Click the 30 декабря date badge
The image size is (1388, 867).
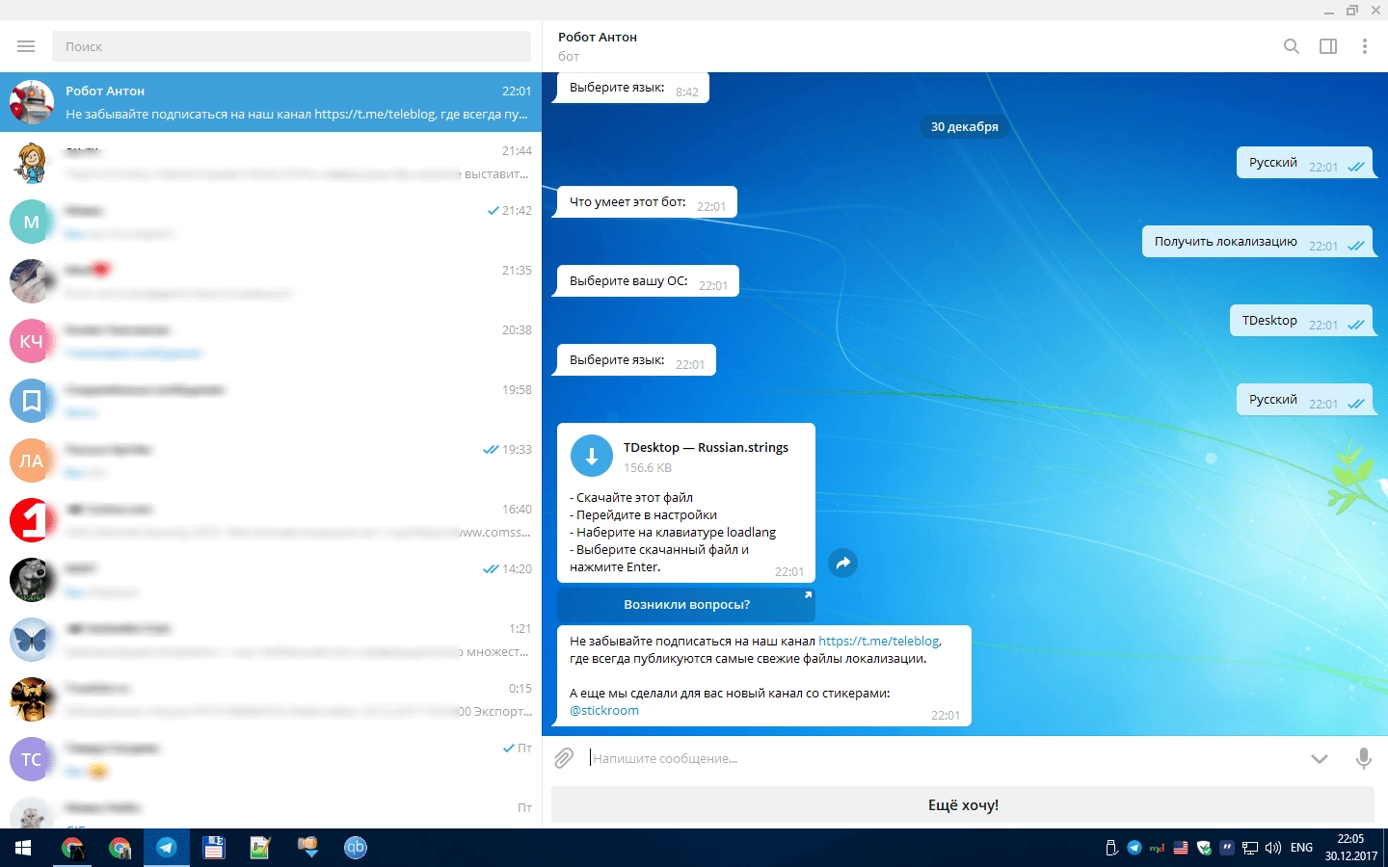(x=964, y=126)
